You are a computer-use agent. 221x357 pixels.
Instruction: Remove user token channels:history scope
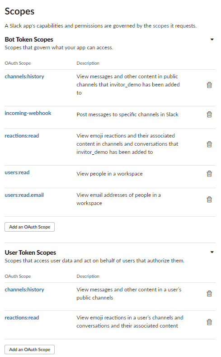pos(209,294)
